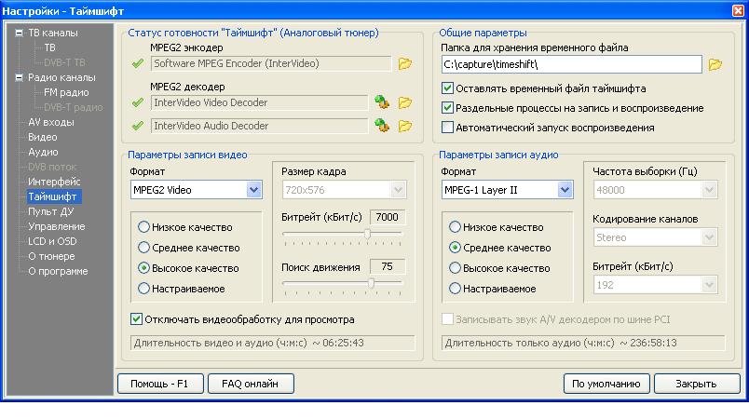This screenshot has width=749, height=419.
Task: Click the temporary file folder path field
Action: click(x=571, y=64)
